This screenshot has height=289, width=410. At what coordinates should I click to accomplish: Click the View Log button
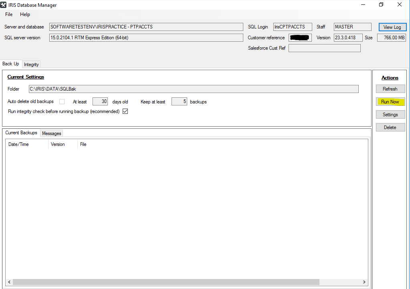392,27
